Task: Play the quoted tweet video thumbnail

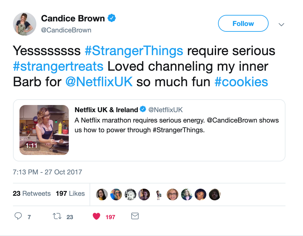Action: (x=44, y=130)
